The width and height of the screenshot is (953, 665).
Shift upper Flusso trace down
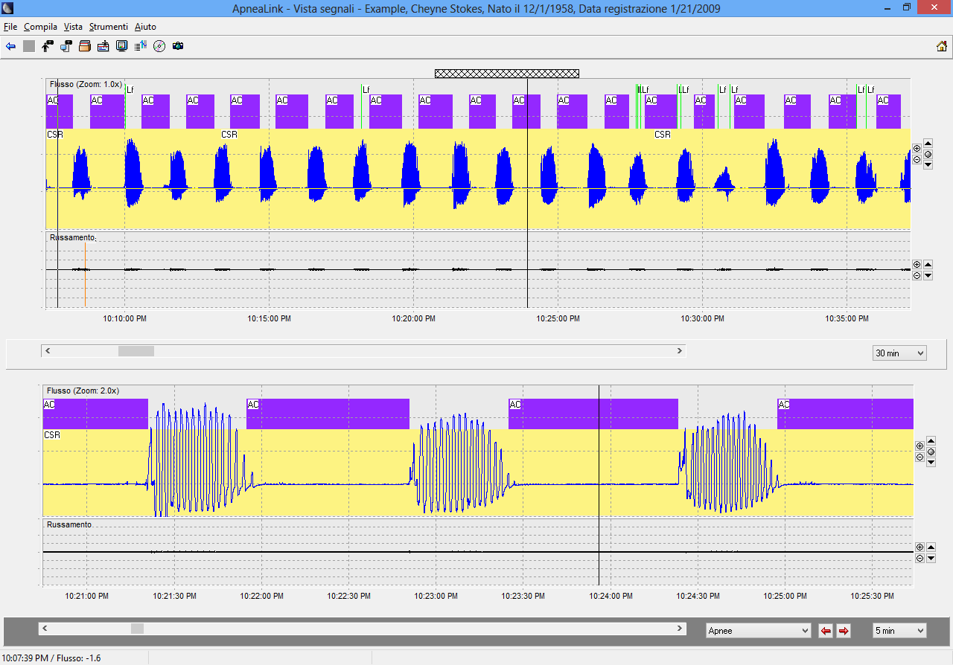tap(928, 164)
